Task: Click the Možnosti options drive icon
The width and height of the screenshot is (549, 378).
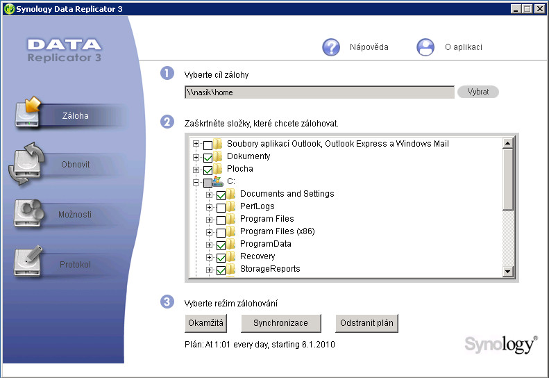Action: [28, 213]
